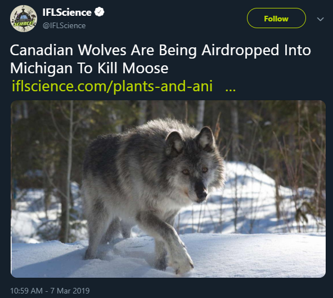This screenshot has height=298, width=333.
Task: Click the birch trunk at the photo's left
Action: 69,170
